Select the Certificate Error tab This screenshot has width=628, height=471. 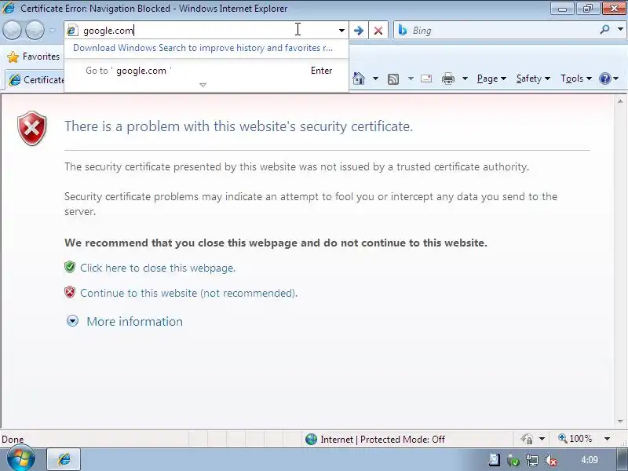tap(36, 80)
